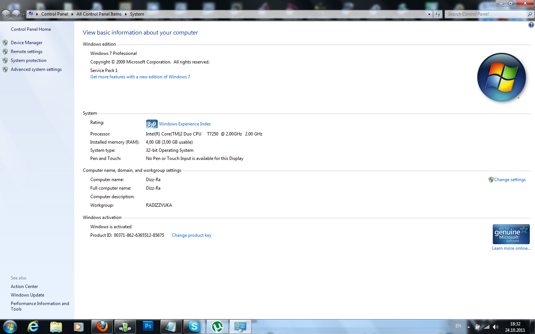
Task: Click the 3,9 rating score badge
Action: pyautogui.click(x=152, y=124)
